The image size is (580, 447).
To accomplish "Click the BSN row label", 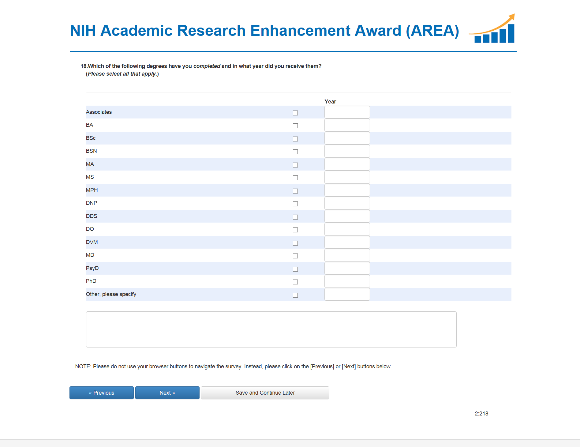I will tap(92, 151).
